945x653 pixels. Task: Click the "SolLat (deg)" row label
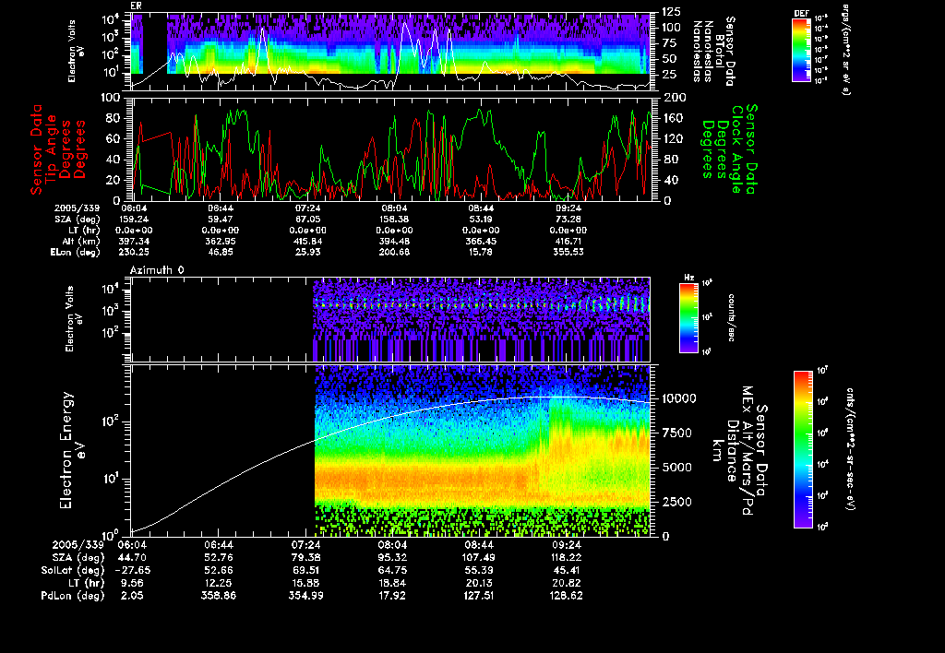coord(73,571)
